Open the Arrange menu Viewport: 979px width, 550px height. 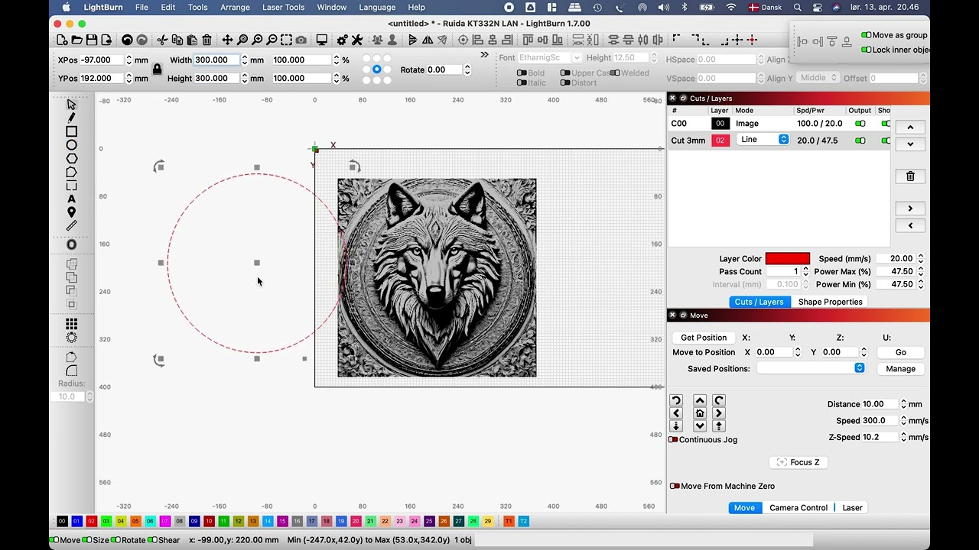pyautogui.click(x=235, y=8)
